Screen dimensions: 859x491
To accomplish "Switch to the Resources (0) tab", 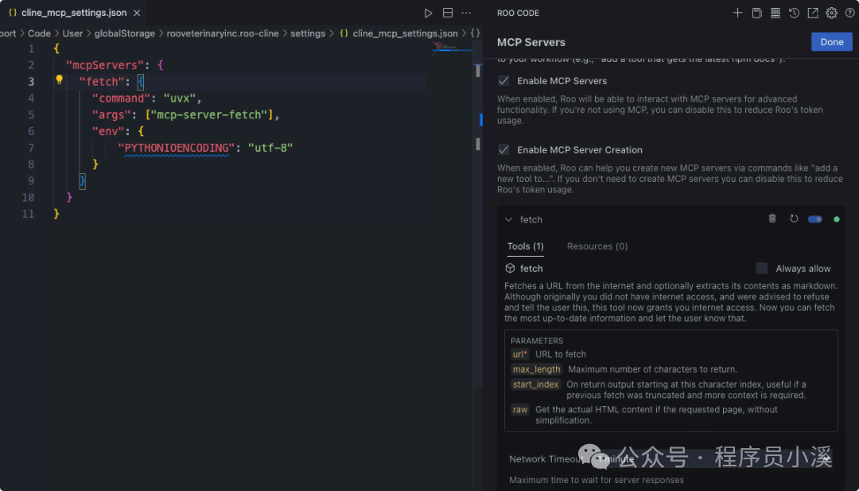I will click(x=597, y=246).
